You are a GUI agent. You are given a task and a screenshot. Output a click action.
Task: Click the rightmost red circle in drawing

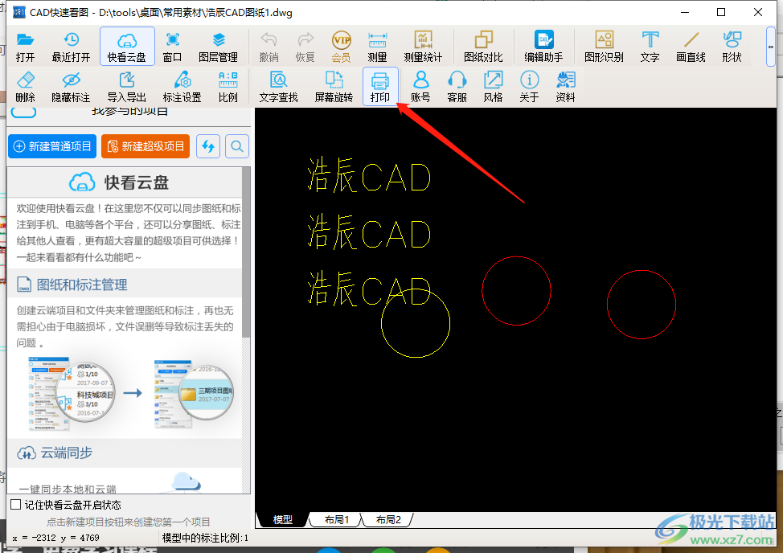pos(642,305)
